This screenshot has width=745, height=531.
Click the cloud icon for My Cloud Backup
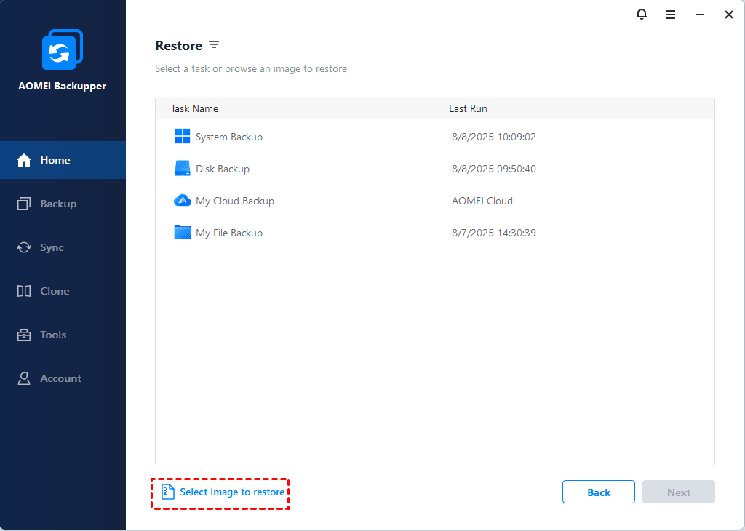(183, 201)
